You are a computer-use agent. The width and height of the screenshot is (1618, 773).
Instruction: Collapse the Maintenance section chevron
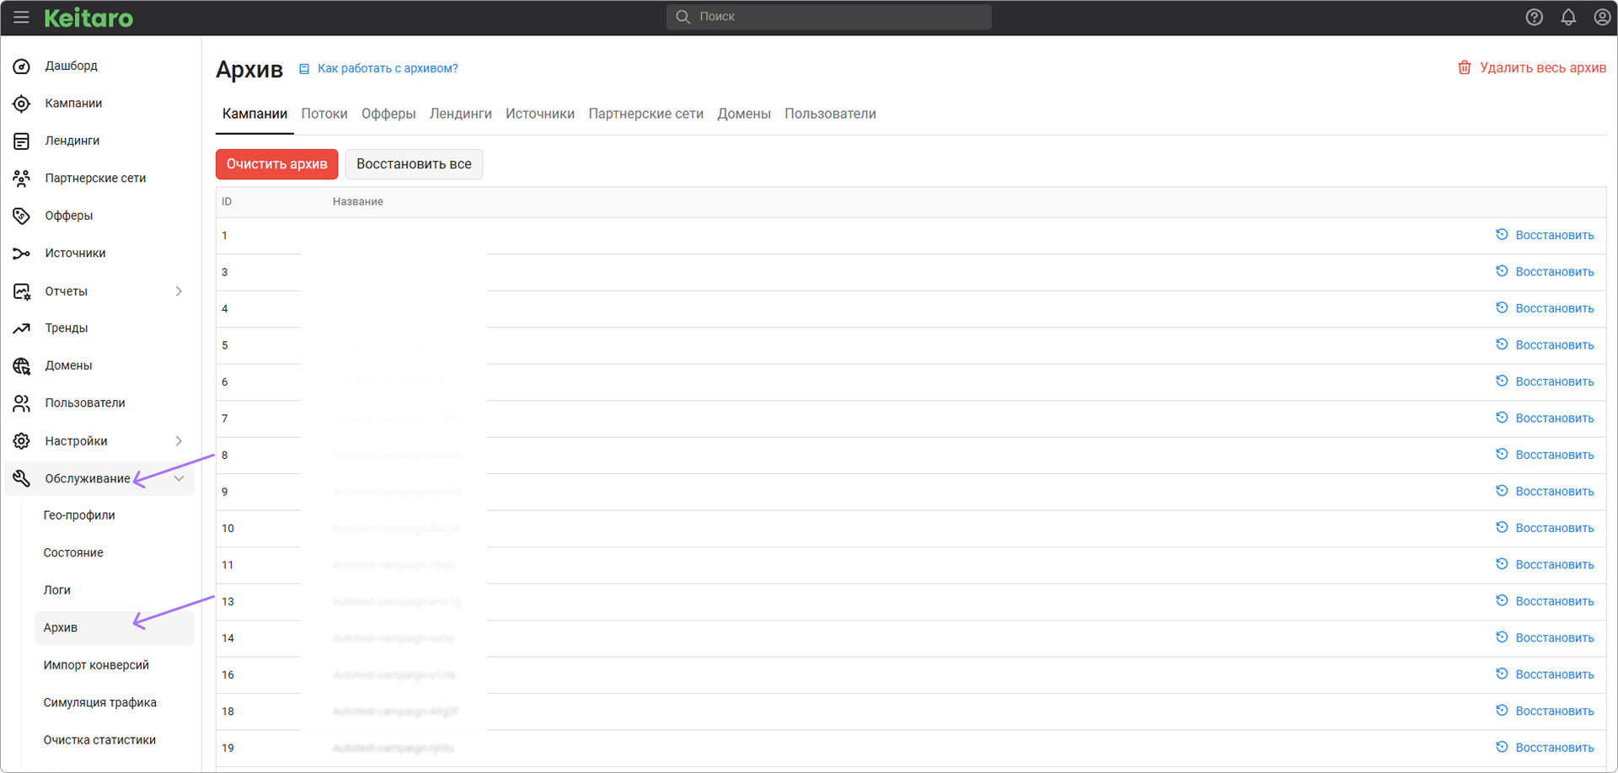pos(179,478)
